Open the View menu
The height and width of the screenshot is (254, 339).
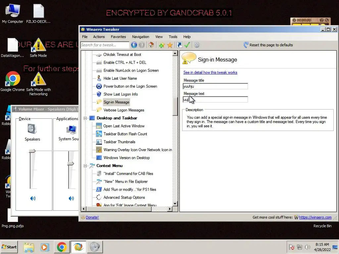(x=159, y=37)
